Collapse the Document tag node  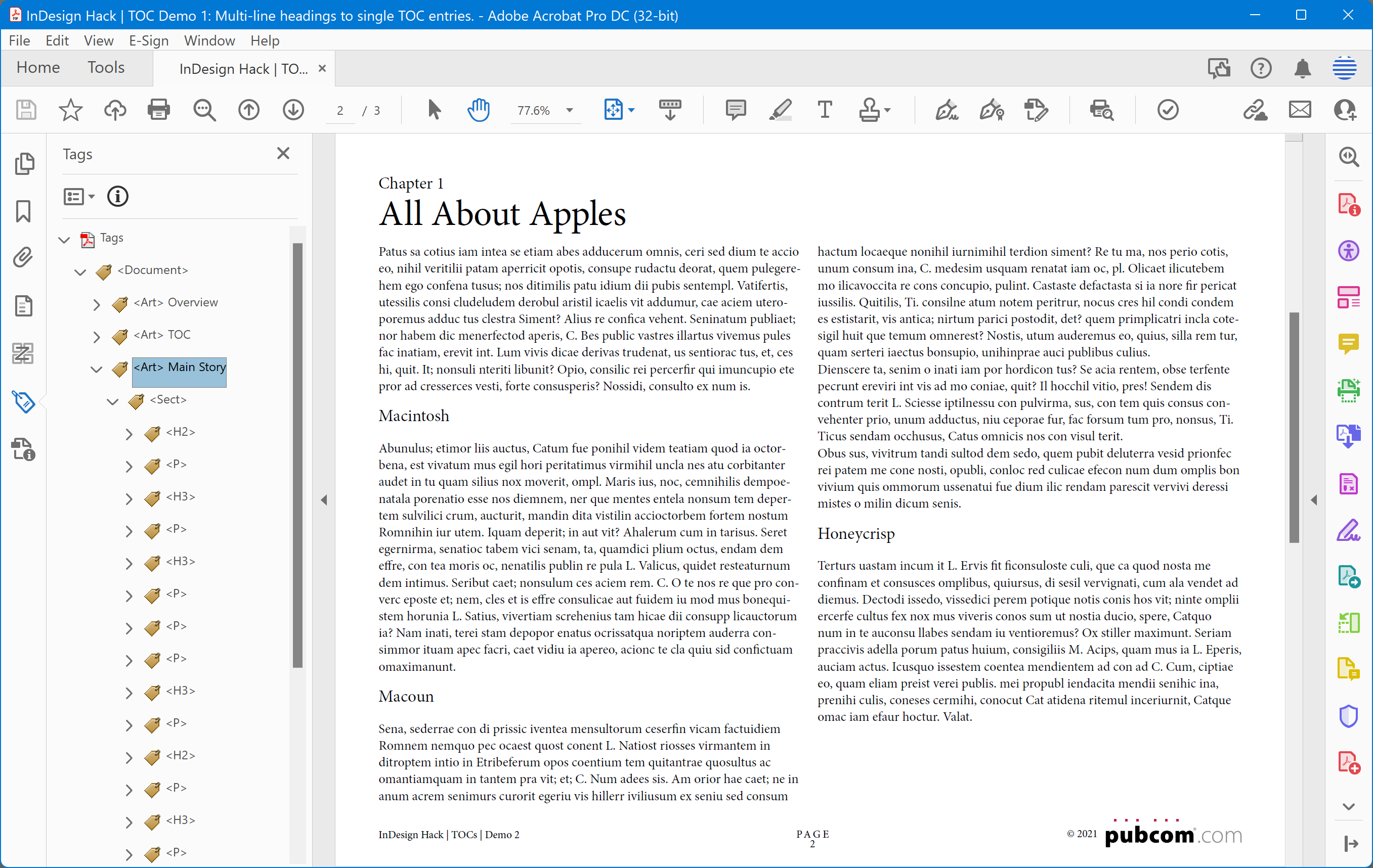[x=80, y=272]
